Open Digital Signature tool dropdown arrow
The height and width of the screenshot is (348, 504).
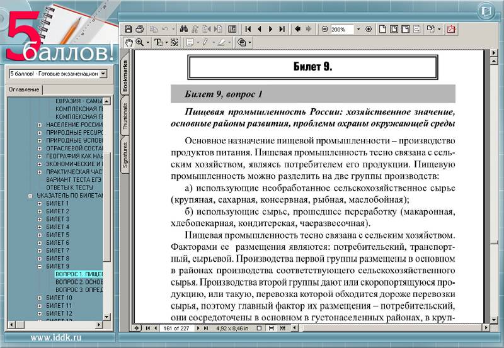249,42
